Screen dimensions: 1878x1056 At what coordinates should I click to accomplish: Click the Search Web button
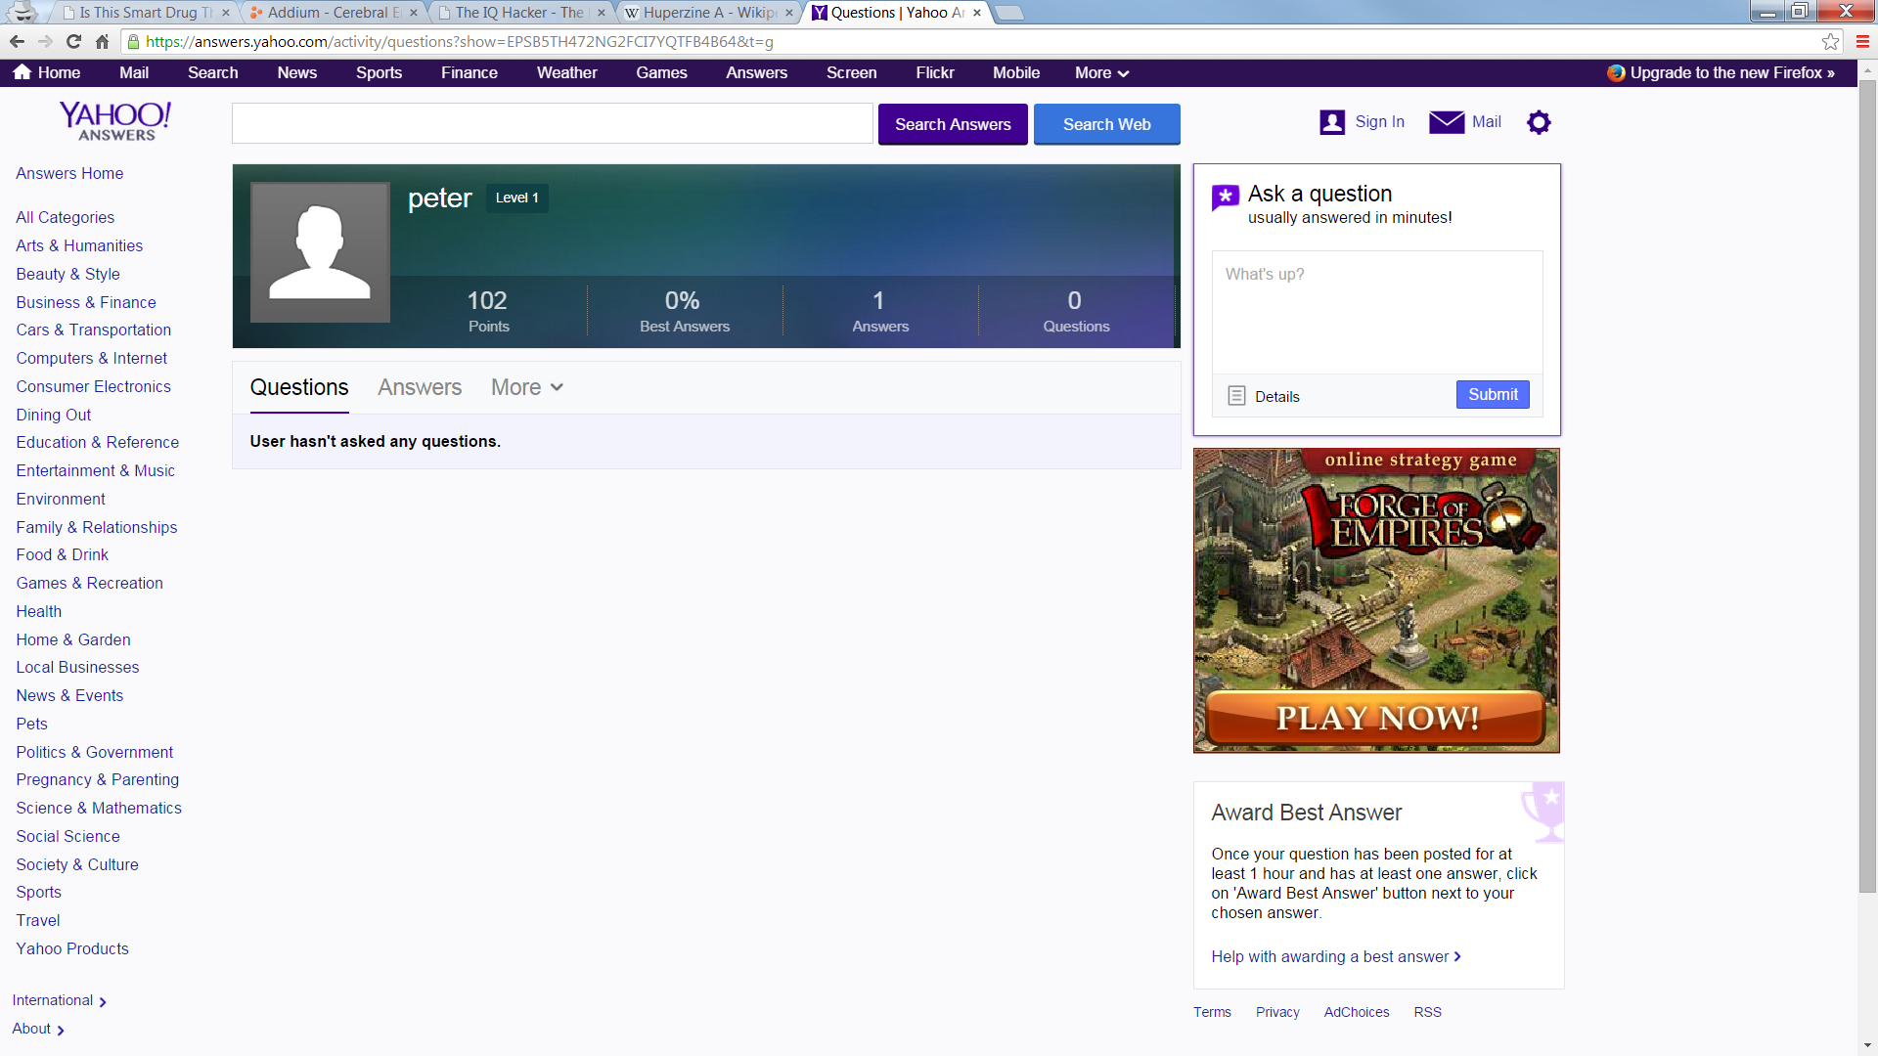click(1107, 124)
